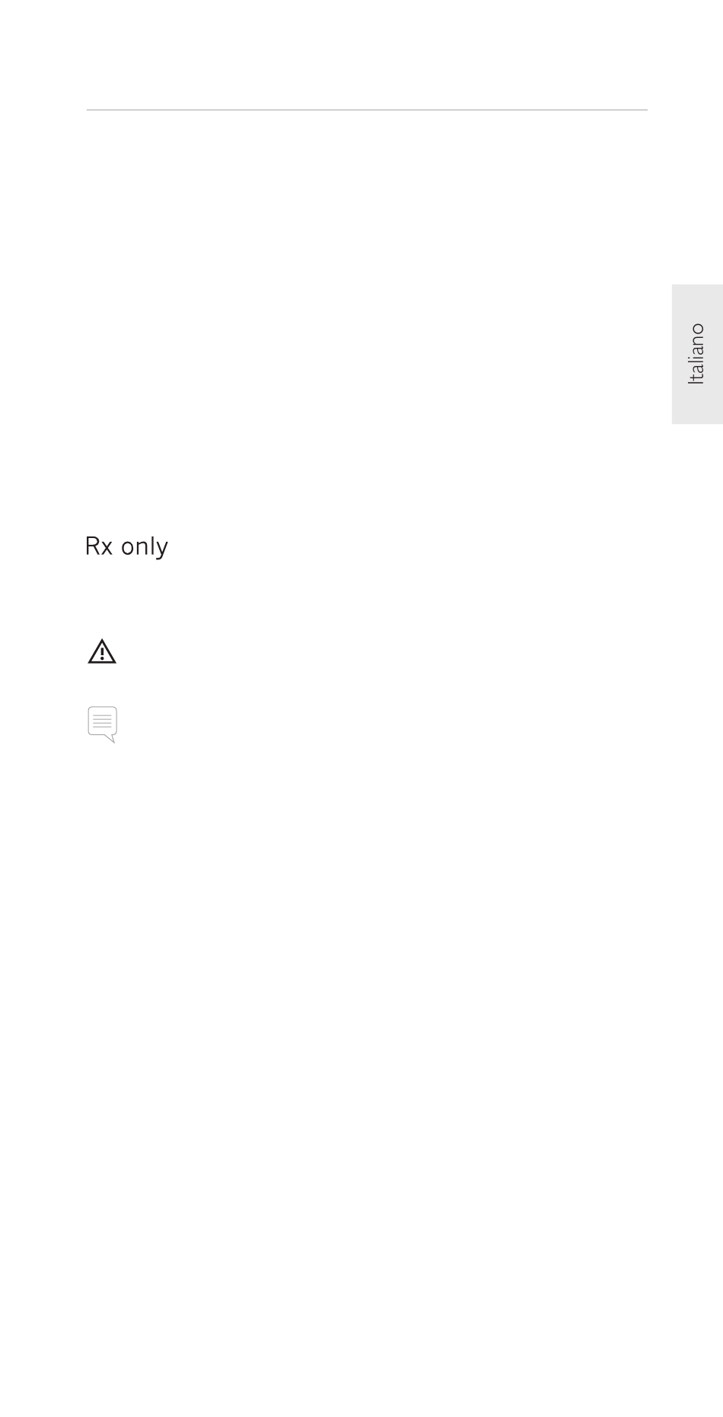The width and height of the screenshot is (723, 1417).
Task: Click the gray area above the Italiano text
Action: (697, 303)
